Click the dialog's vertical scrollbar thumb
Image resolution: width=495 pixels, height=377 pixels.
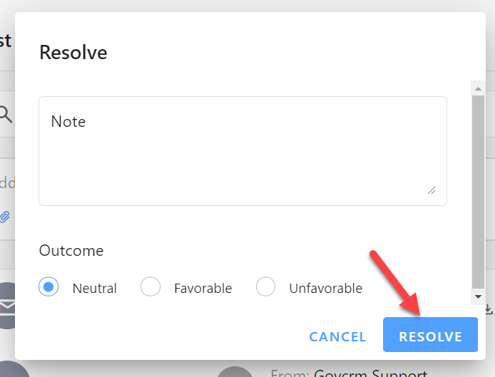click(x=478, y=192)
